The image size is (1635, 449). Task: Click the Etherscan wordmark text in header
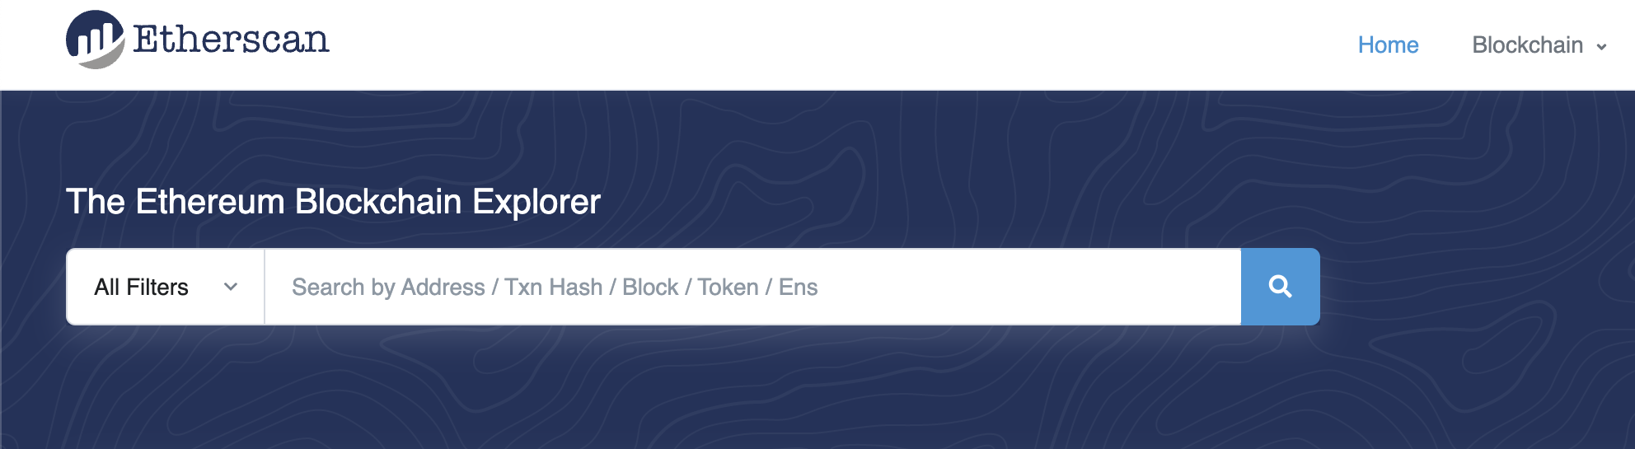tap(231, 40)
